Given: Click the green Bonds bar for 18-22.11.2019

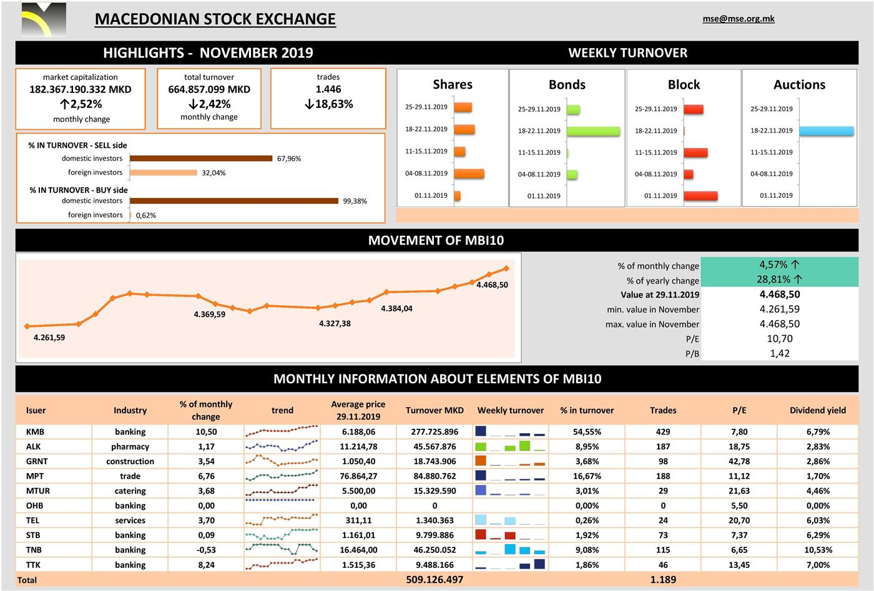Looking at the screenshot, I should (593, 131).
